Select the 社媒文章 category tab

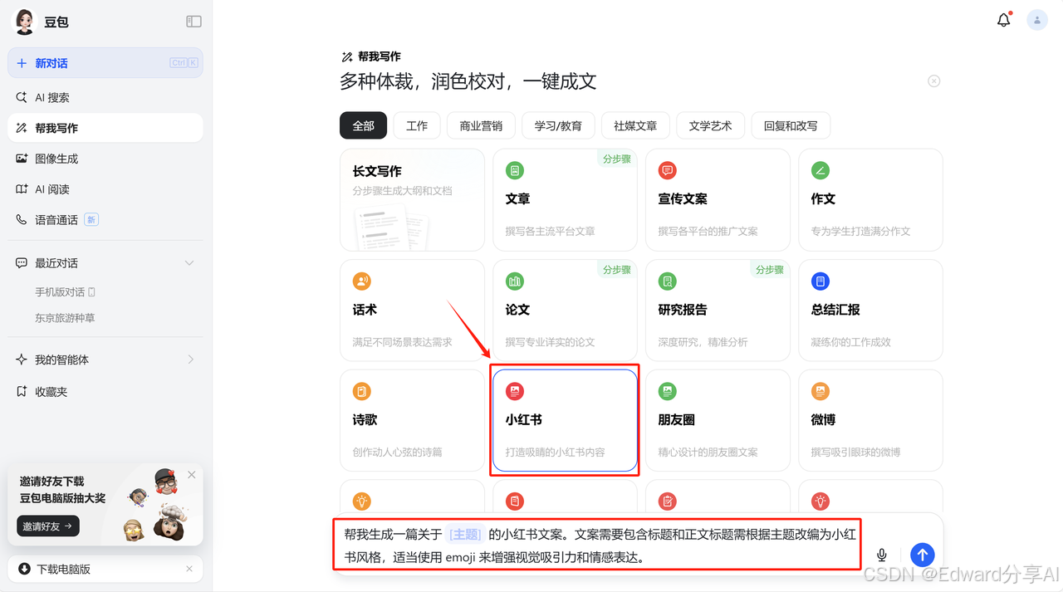pyautogui.click(x=635, y=125)
